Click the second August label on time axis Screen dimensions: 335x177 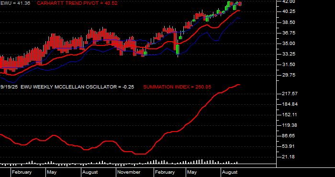coord(230,172)
